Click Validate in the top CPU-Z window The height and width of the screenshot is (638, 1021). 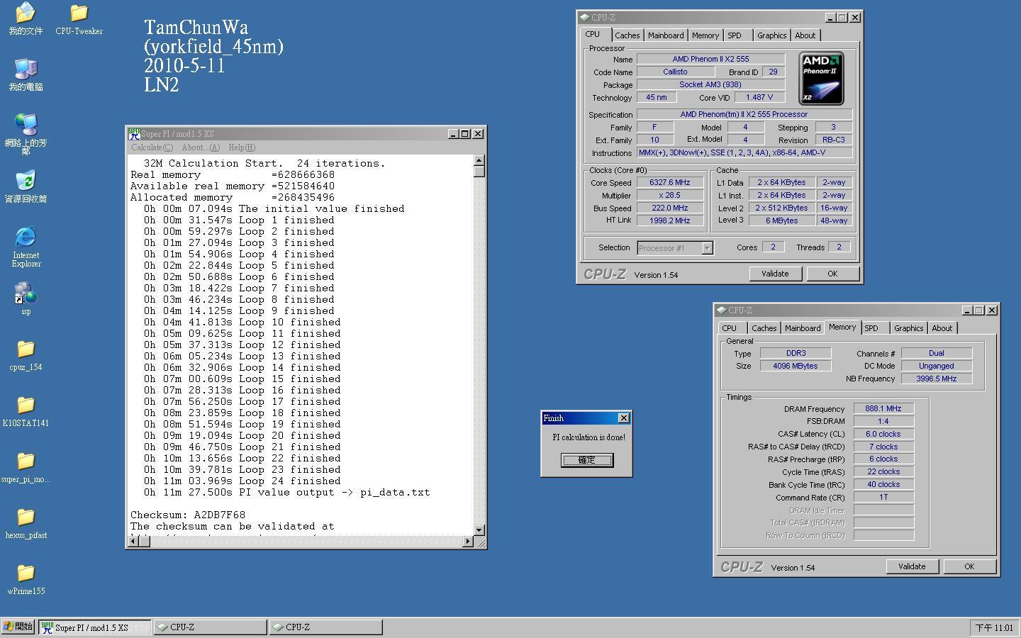pyautogui.click(x=775, y=274)
